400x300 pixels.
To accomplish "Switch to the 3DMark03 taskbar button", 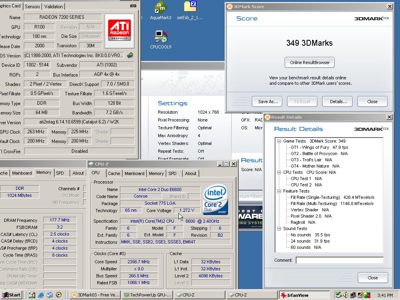I will pyautogui.click(x=95, y=295).
